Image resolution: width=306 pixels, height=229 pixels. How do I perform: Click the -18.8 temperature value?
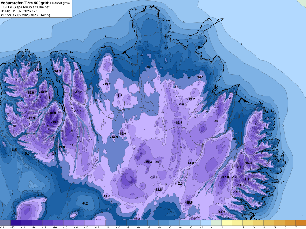click(52, 113)
